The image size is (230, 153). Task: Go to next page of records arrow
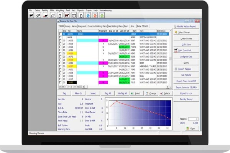75,87
